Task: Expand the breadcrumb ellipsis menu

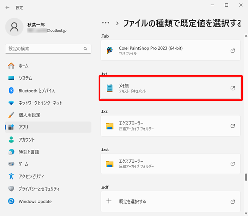Action: pyautogui.click(x=106, y=23)
